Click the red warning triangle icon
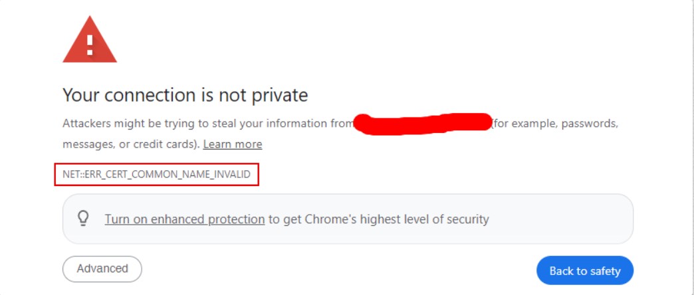694x295 pixels. coord(90,40)
